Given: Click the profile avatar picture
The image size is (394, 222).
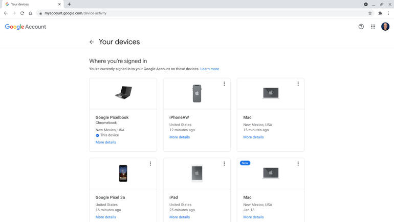Looking at the screenshot, I should point(385,27).
